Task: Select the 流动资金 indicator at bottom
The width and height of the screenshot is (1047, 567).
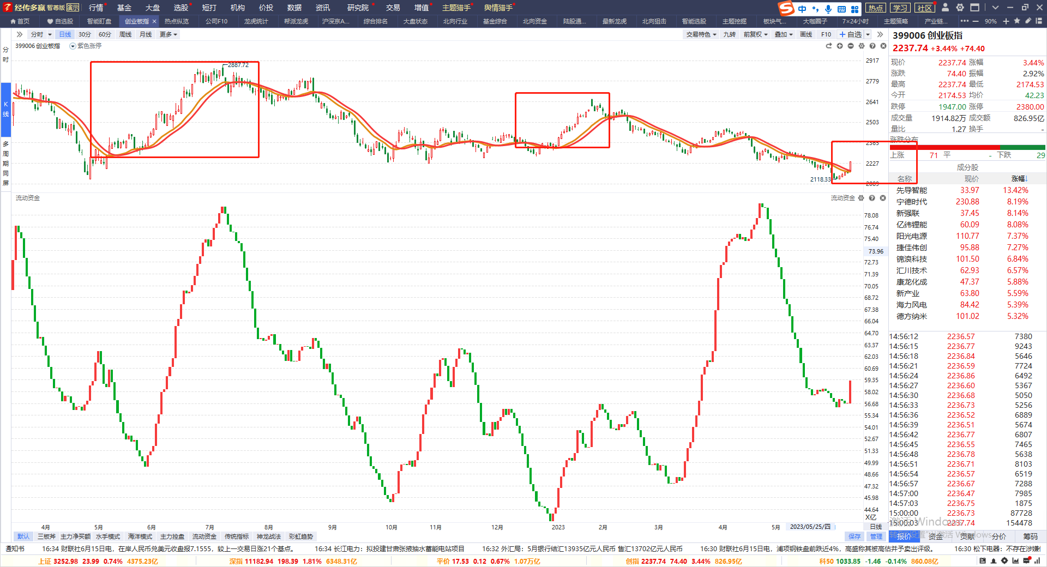Action: (204, 536)
